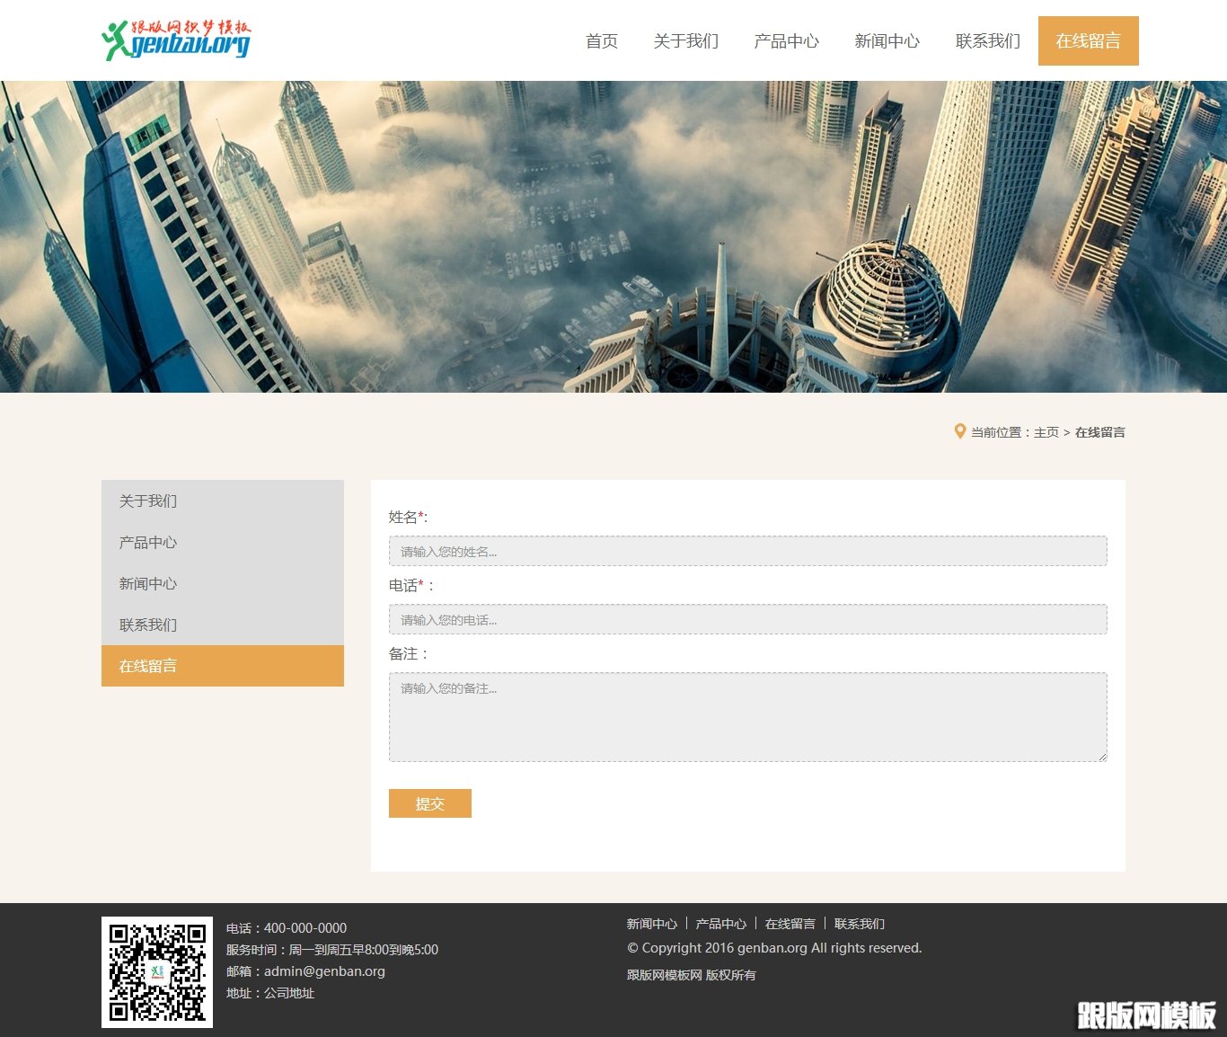This screenshot has height=1037, width=1227.
Task: Select 产品中心 in the left sidebar
Action: click(x=223, y=542)
